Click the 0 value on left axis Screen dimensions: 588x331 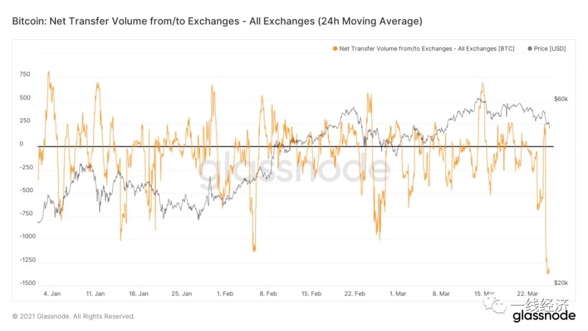(22, 144)
